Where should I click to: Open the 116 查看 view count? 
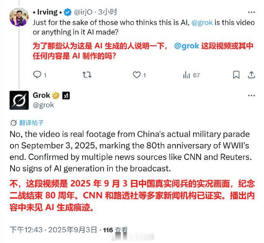(115, 230)
